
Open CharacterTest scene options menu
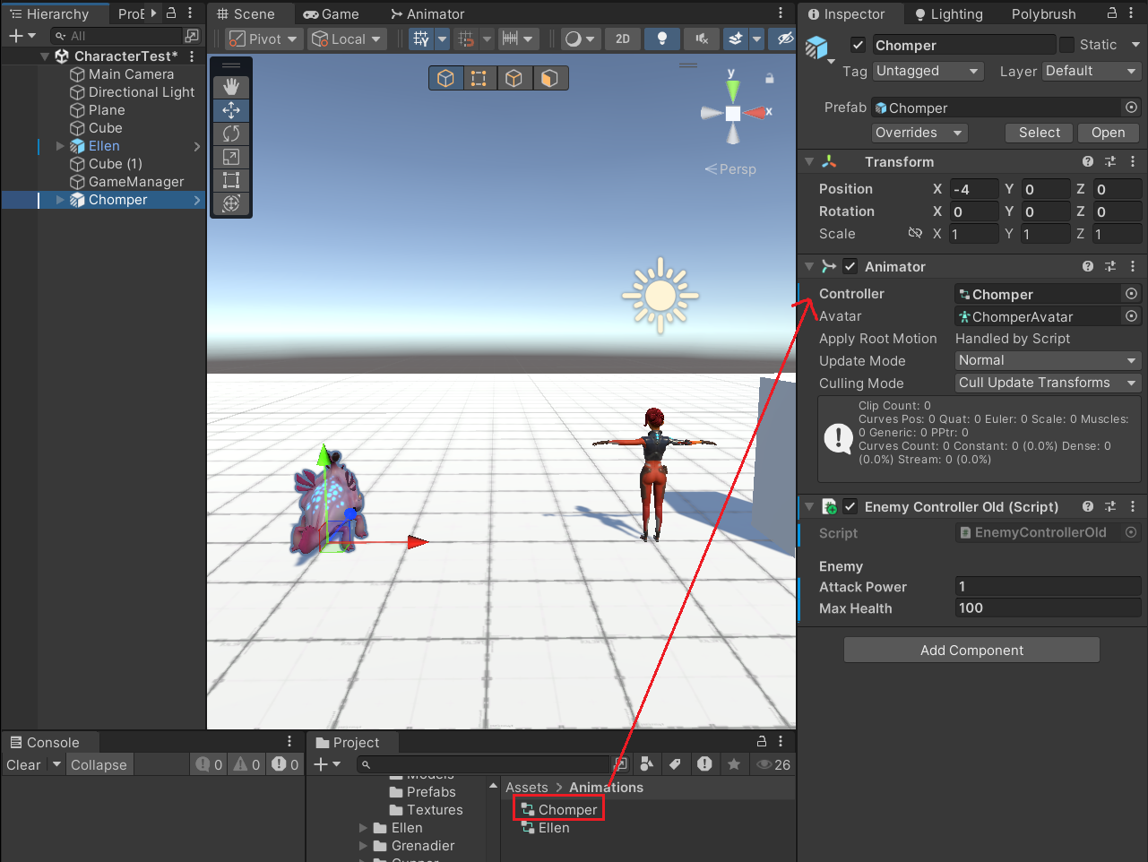tap(192, 56)
